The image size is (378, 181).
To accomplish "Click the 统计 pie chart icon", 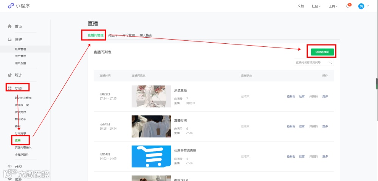I will coord(10,75).
